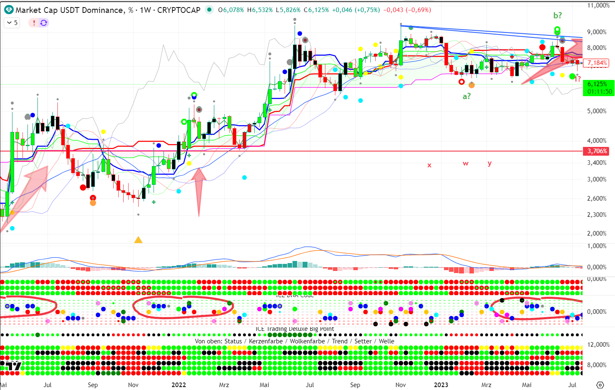Screen dimensions: 615x390
Task: Select the red 3,706% horizontal line price label
Action: (597, 151)
